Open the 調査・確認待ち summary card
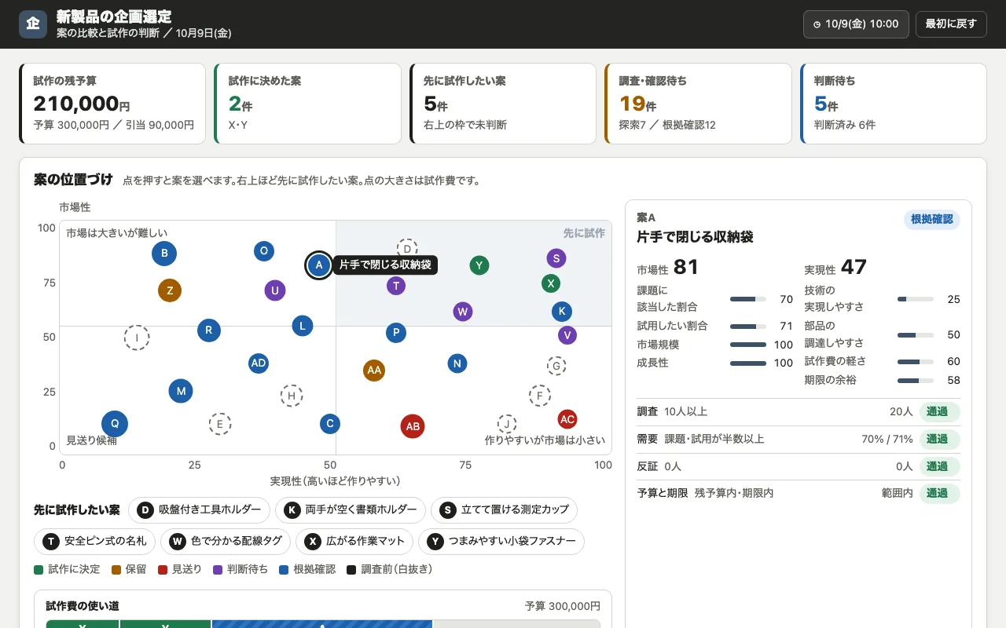1006x628 pixels. click(698, 104)
